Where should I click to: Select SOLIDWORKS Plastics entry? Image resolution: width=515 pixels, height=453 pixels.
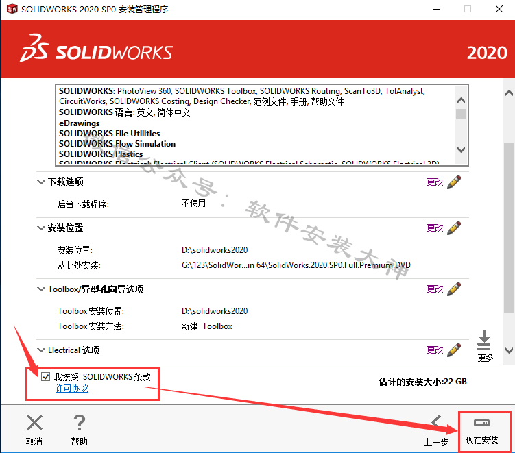click(x=101, y=154)
